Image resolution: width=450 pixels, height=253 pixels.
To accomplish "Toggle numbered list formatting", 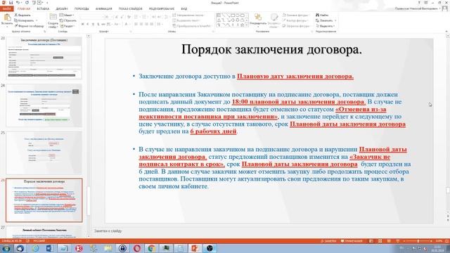I will (x=145, y=17).
